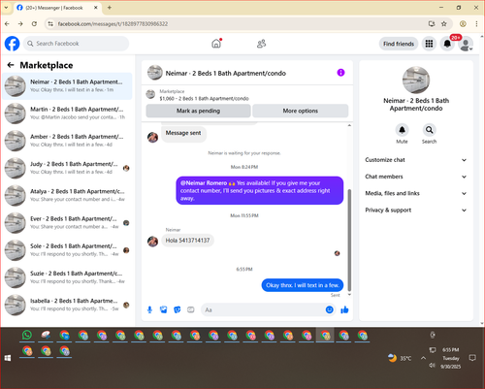Open the Friends icon in top navigation
Image resolution: width=485 pixels, height=389 pixels.
click(261, 44)
